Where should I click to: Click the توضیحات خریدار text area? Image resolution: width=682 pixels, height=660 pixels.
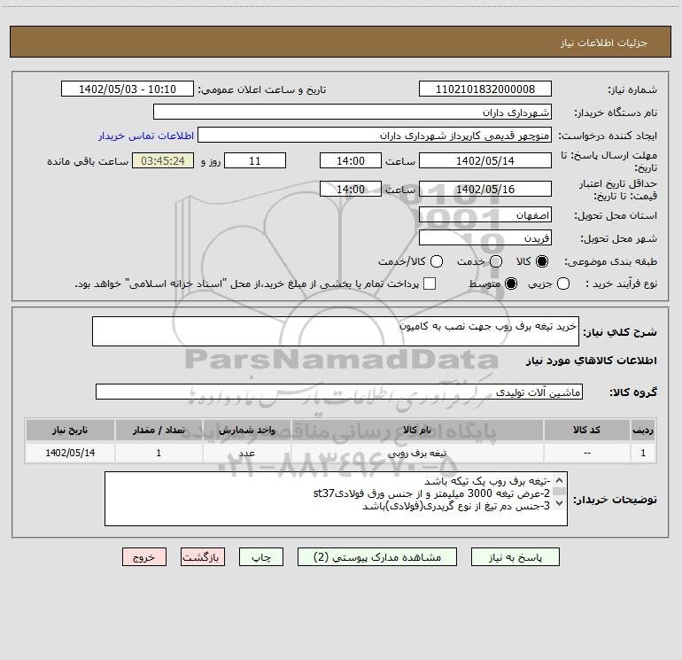click(x=336, y=499)
